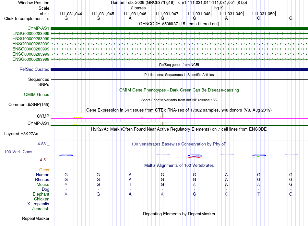Image resolution: width=308 pixels, height=226 pixels.
Task: Click the Rhesus species label
Action: click(x=42, y=179)
